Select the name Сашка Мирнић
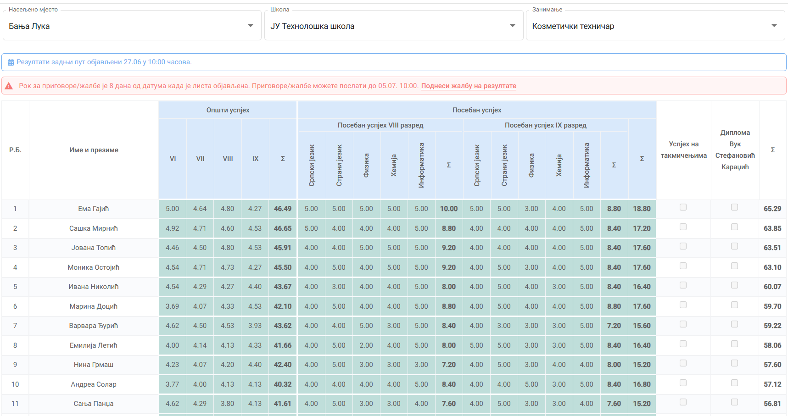The image size is (788, 416). point(94,228)
